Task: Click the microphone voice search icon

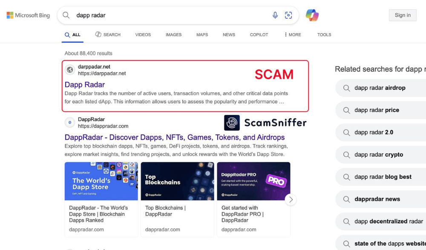Action: click(x=275, y=15)
